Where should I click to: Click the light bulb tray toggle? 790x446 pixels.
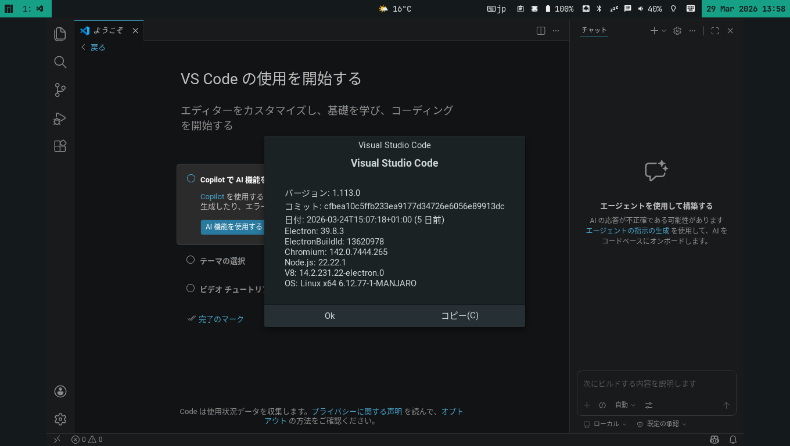[674, 9]
